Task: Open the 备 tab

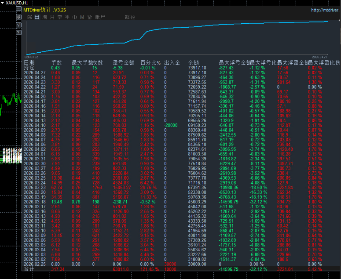Action: [90, 17]
